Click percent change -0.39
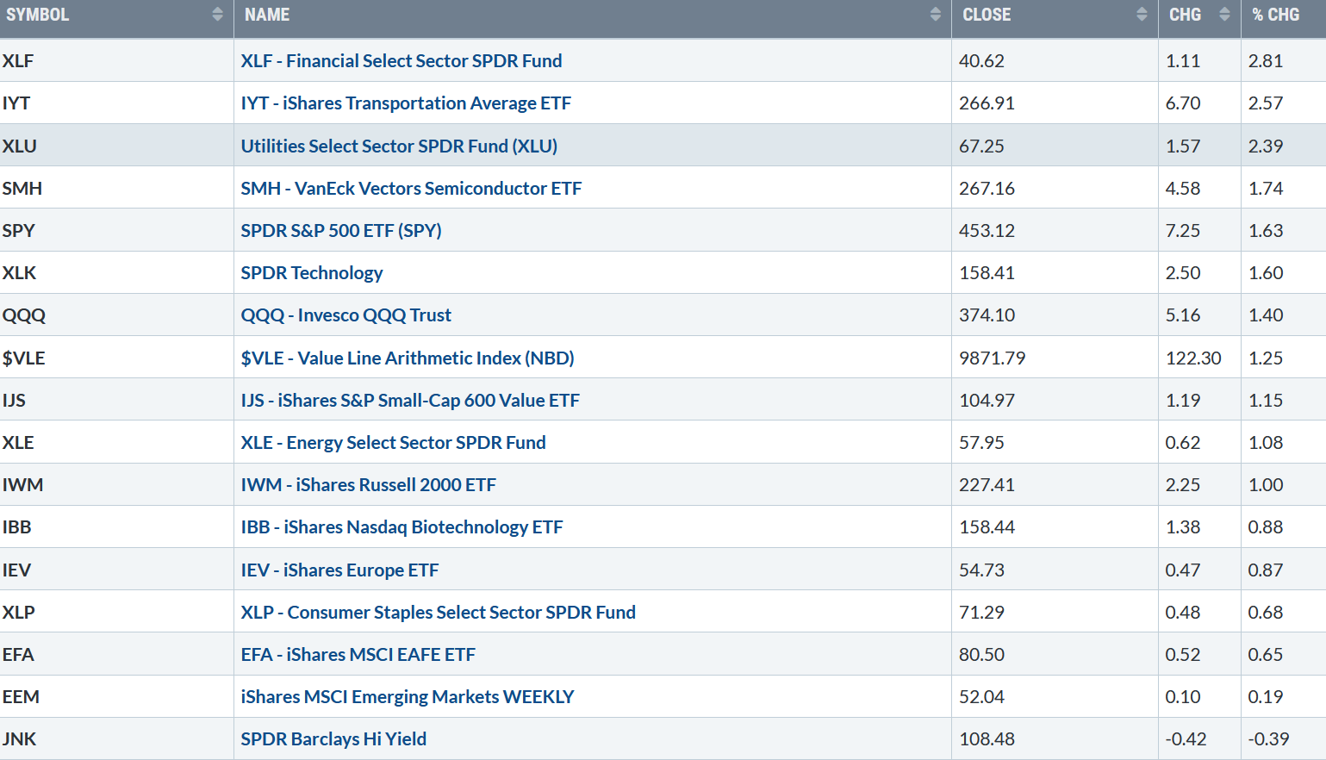 click(1268, 739)
